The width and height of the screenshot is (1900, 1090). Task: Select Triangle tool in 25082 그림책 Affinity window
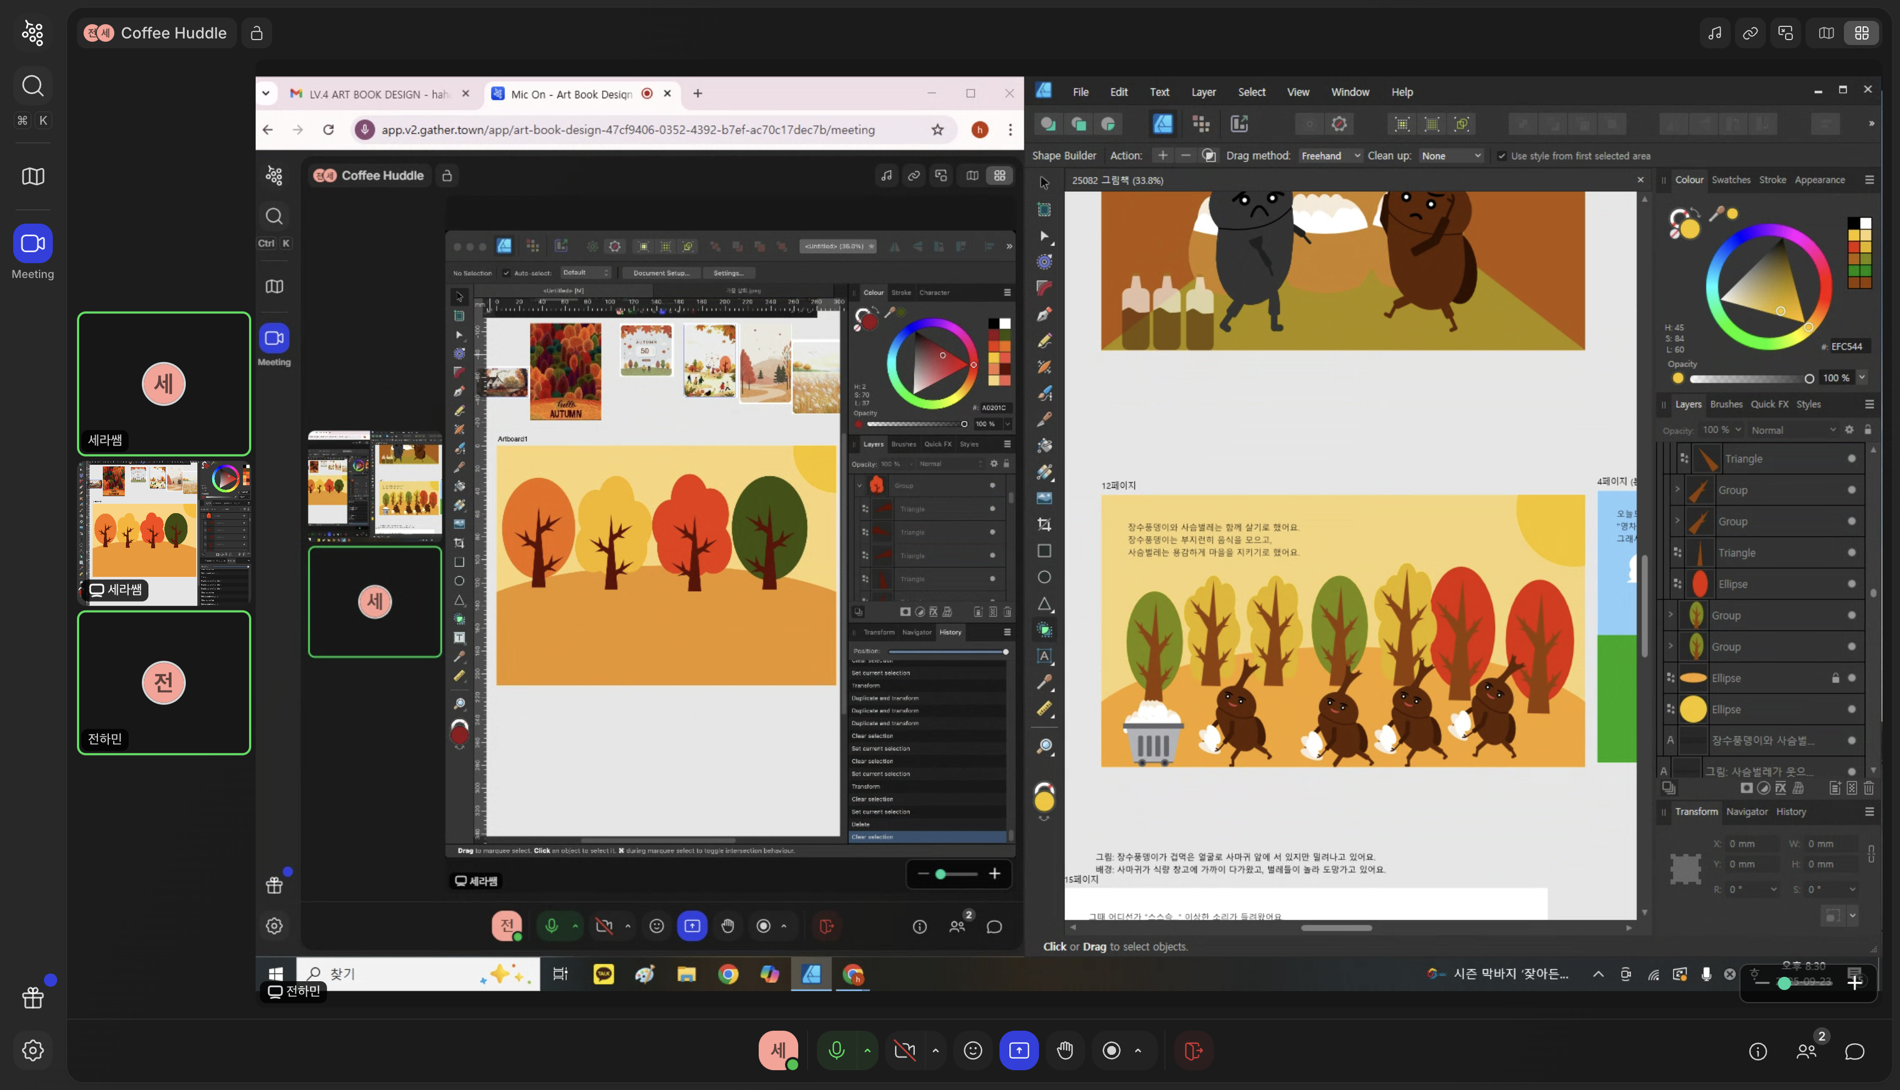[1044, 603]
